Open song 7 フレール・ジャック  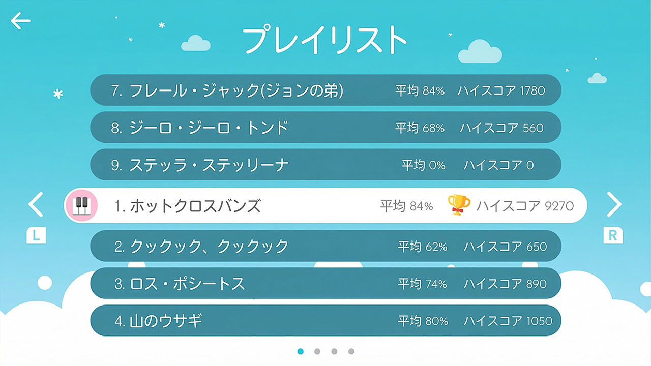click(x=325, y=90)
